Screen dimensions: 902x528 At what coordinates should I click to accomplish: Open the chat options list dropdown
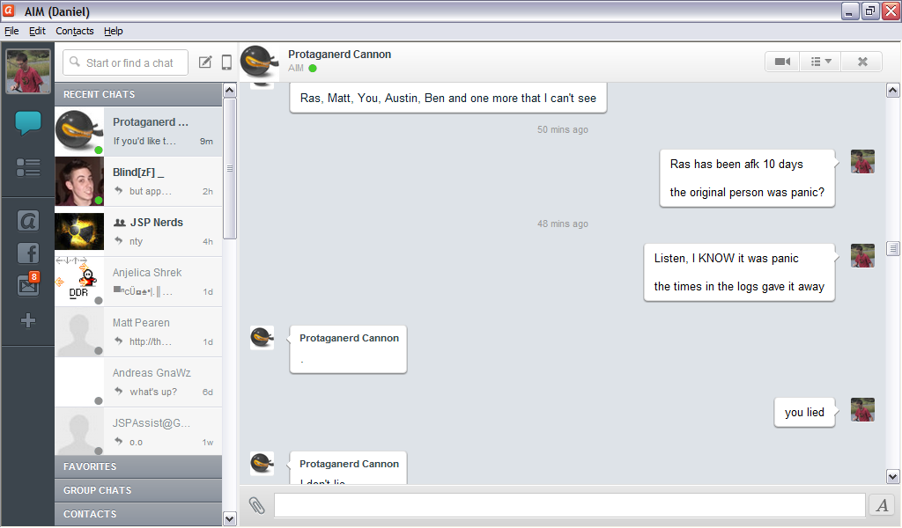(820, 62)
